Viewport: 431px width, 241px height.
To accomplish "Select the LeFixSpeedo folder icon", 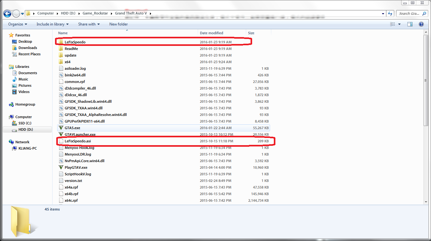I will pyautogui.click(x=61, y=42).
